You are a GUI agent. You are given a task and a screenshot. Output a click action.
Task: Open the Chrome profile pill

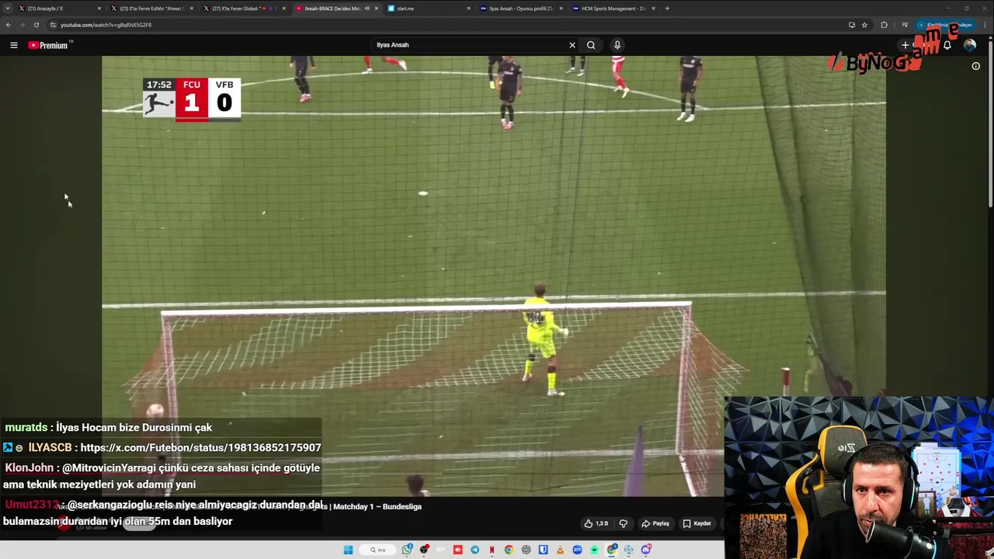(944, 25)
